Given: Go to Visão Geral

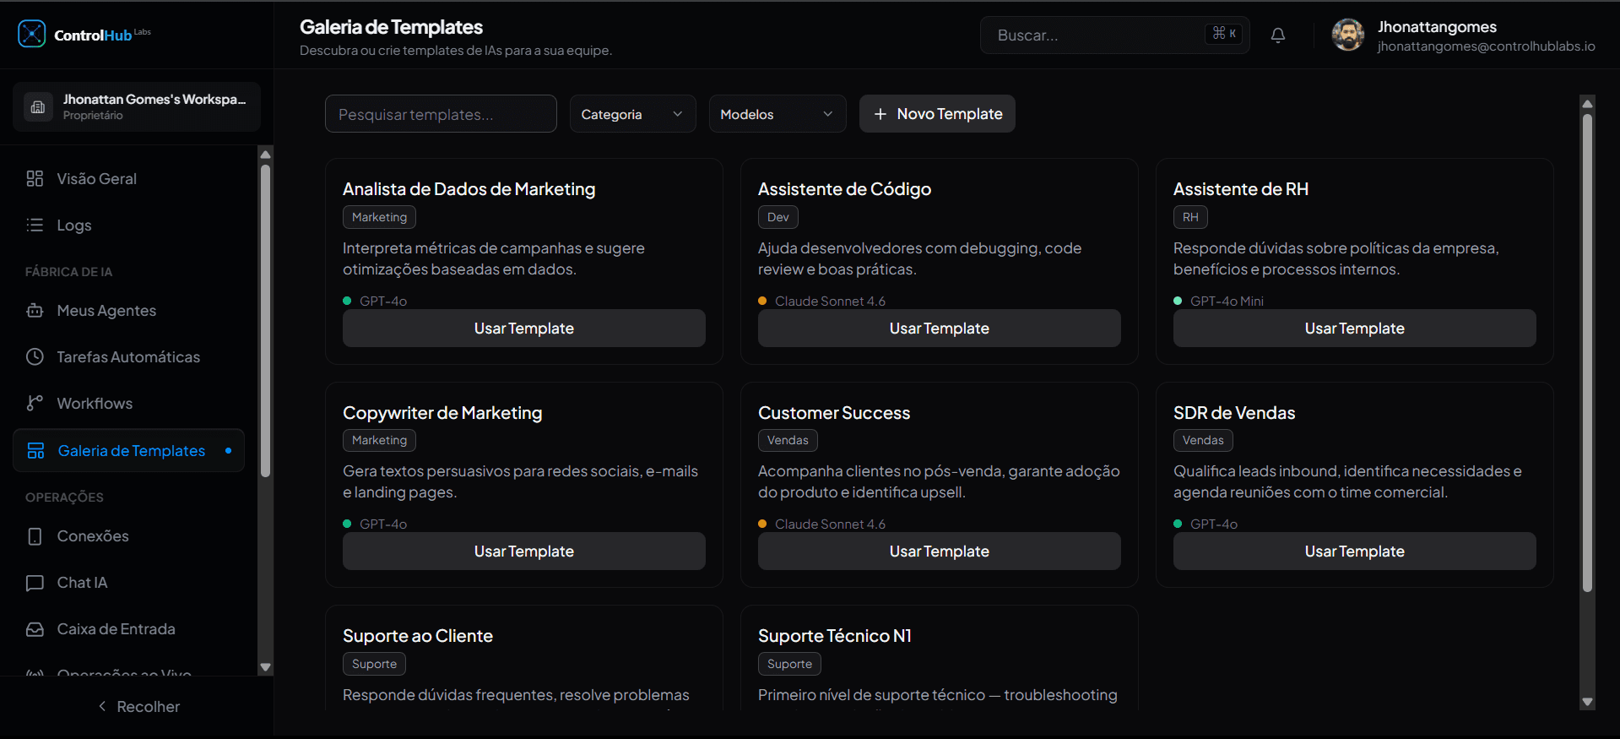Looking at the screenshot, I should click(129, 178).
